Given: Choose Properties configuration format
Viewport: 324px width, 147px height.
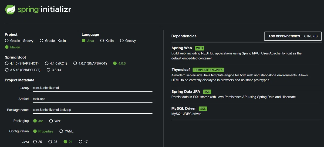Looking at the screenshot, I should (x=43, y=131).
